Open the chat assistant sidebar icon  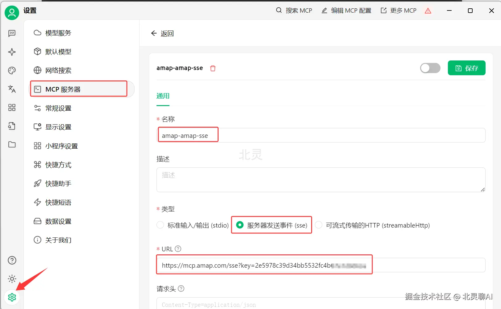(12, 33)
